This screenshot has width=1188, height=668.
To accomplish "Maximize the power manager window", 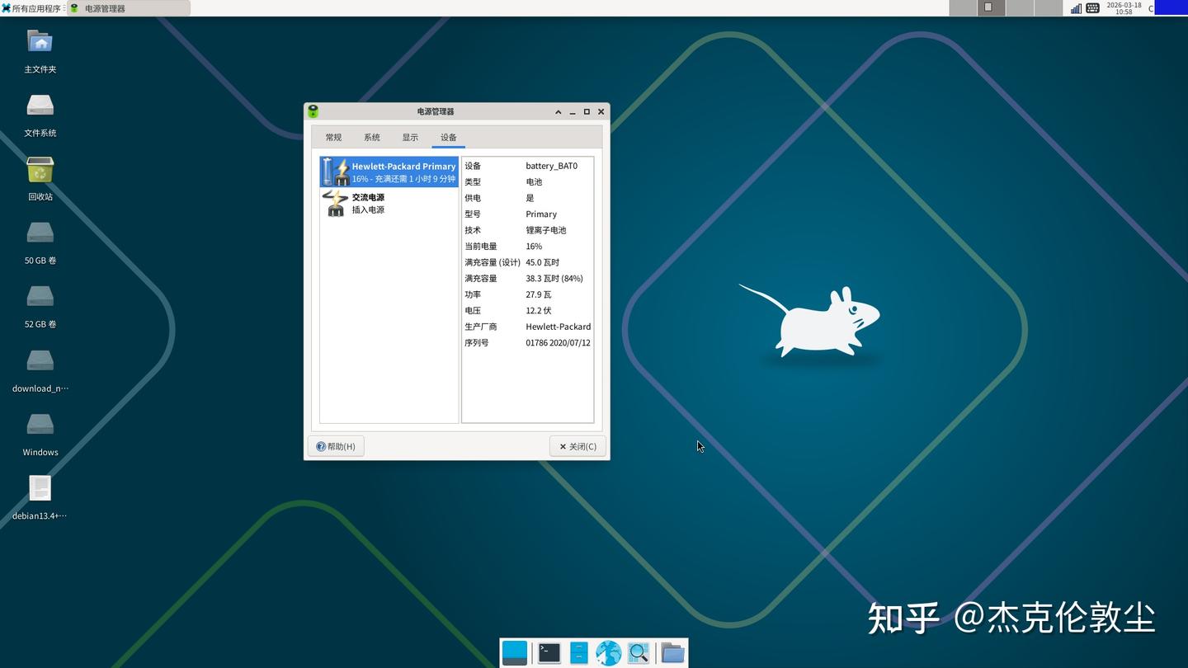I will (587, 112).
